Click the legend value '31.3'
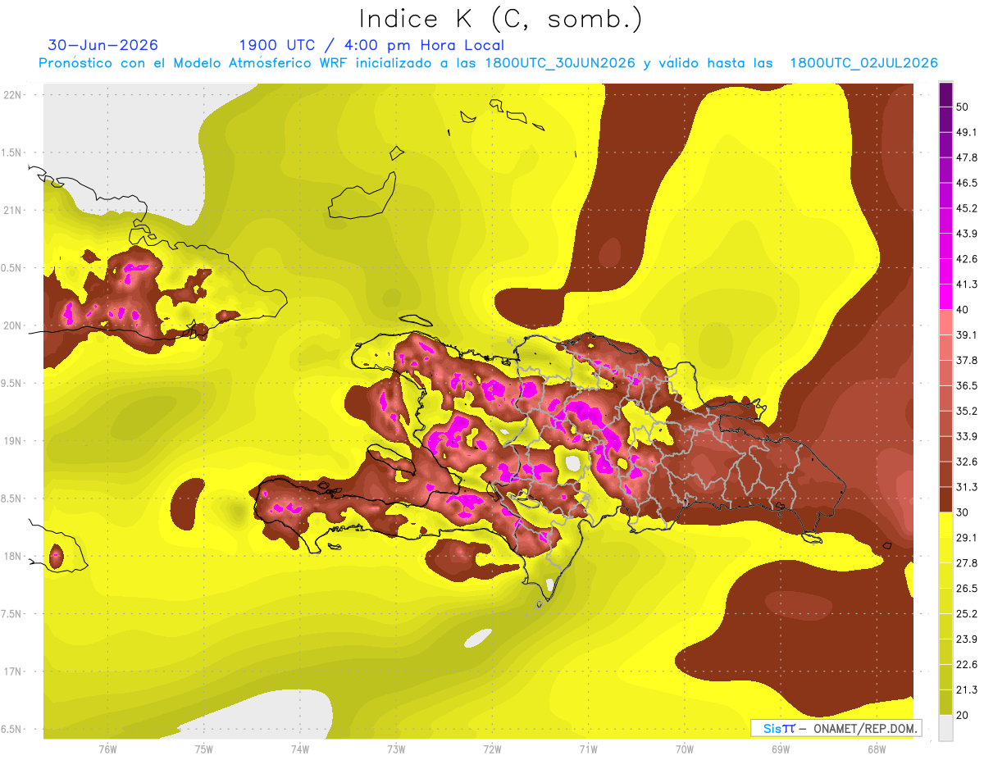Viewport: 984px width, 760px height. (967, 487)
